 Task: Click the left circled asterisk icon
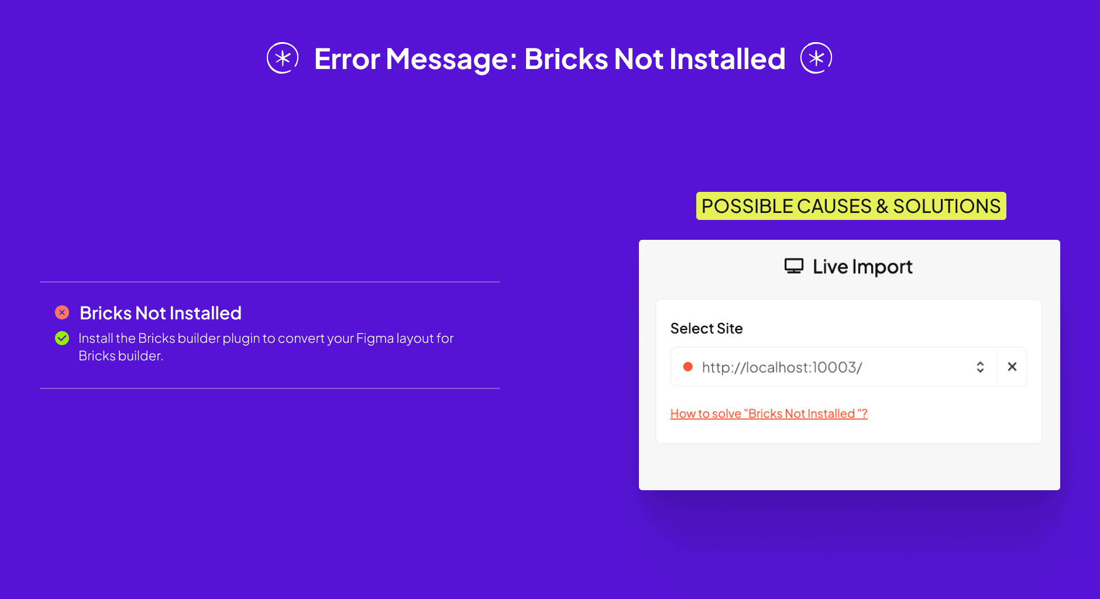click(x=283, y=58)
